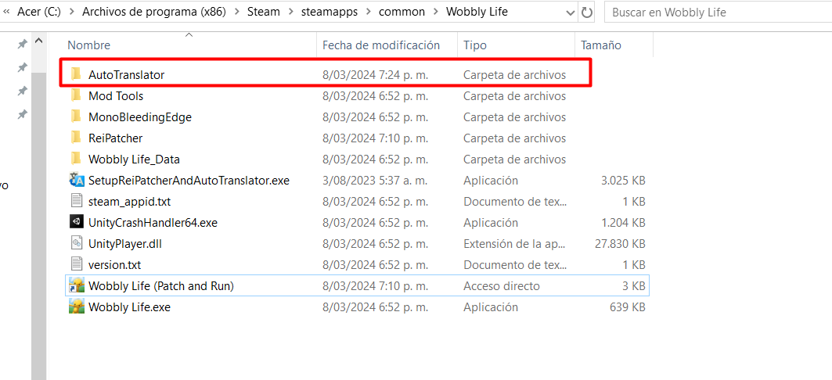The image size is (832, 380).
Task: Click the 3.025 KB size value
Action: click(x=623, y=180)
